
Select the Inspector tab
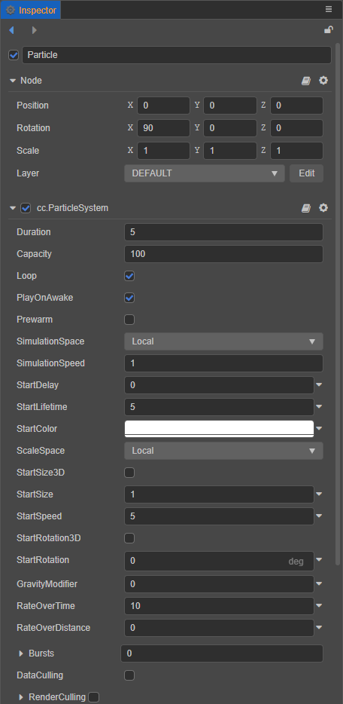click(x=31, y=10)
